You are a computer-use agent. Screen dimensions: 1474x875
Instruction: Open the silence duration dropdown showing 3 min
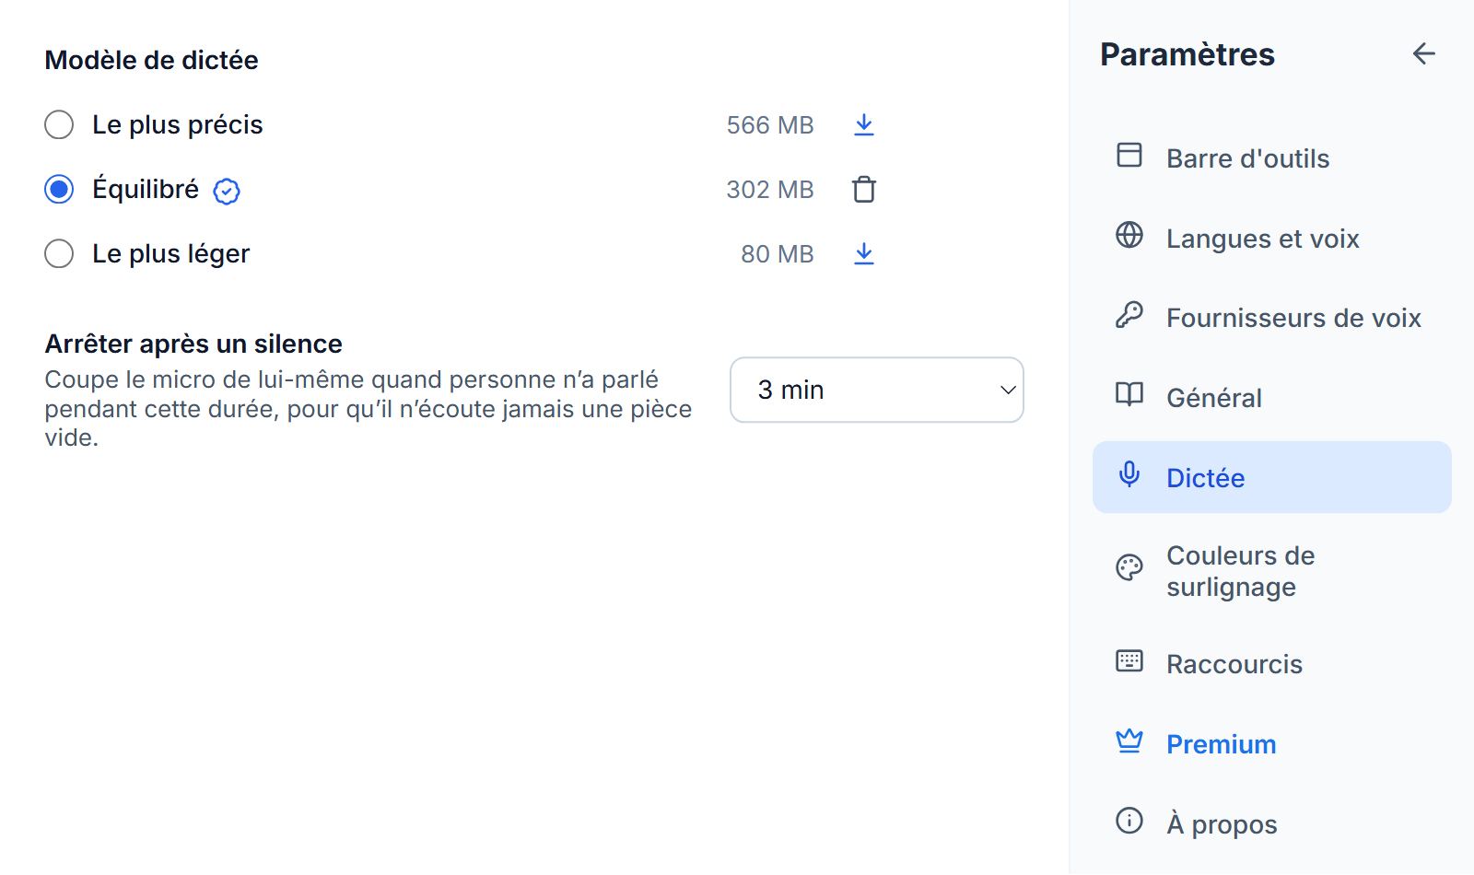point(877,390)
